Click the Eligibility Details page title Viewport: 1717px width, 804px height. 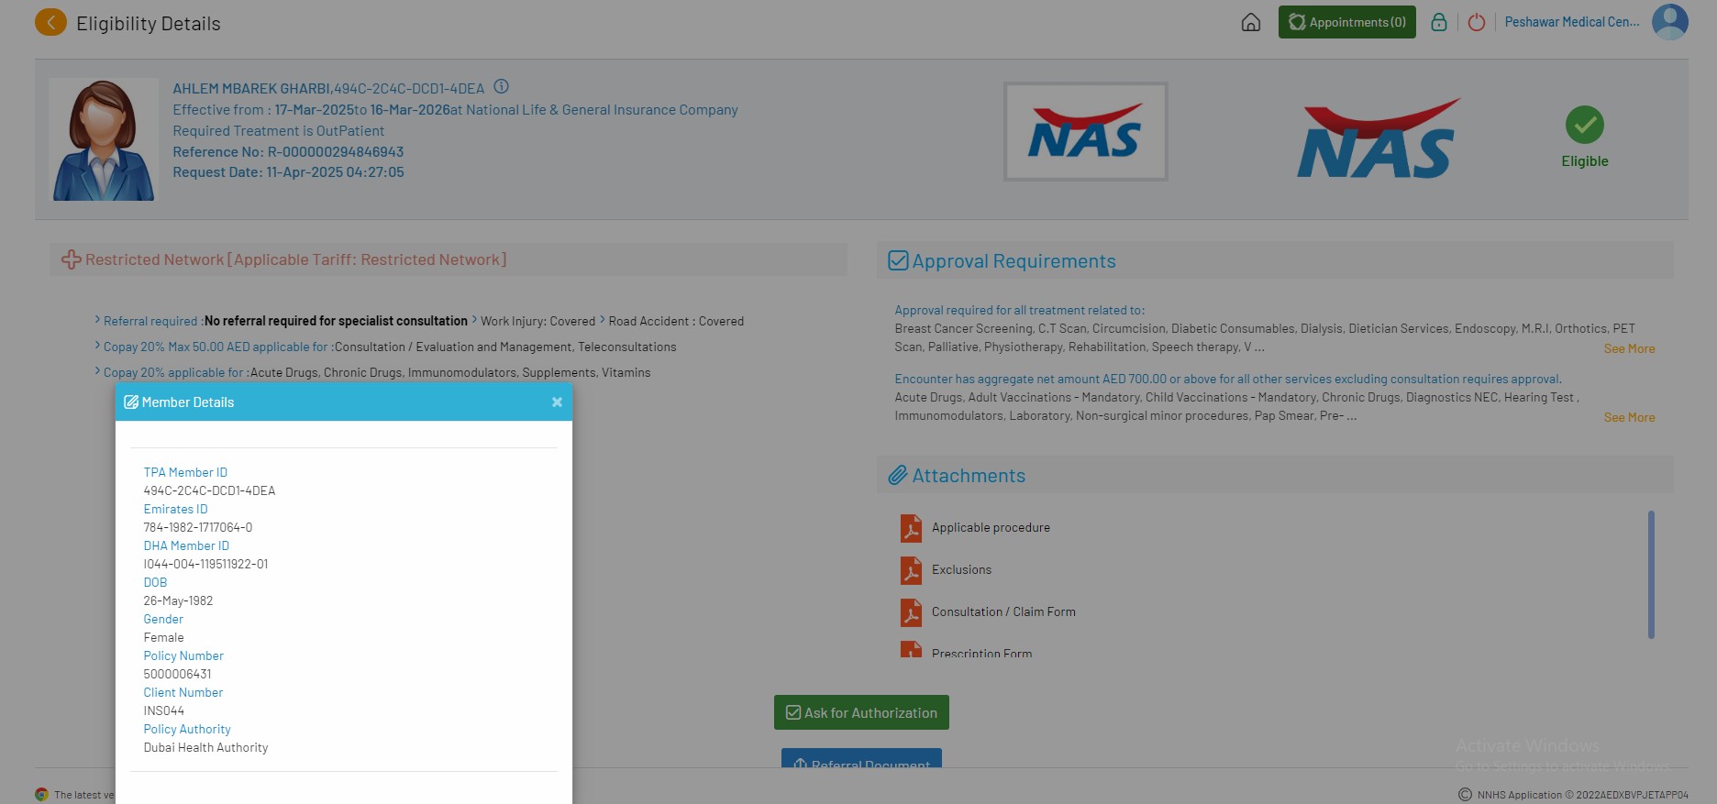[149, 24]
